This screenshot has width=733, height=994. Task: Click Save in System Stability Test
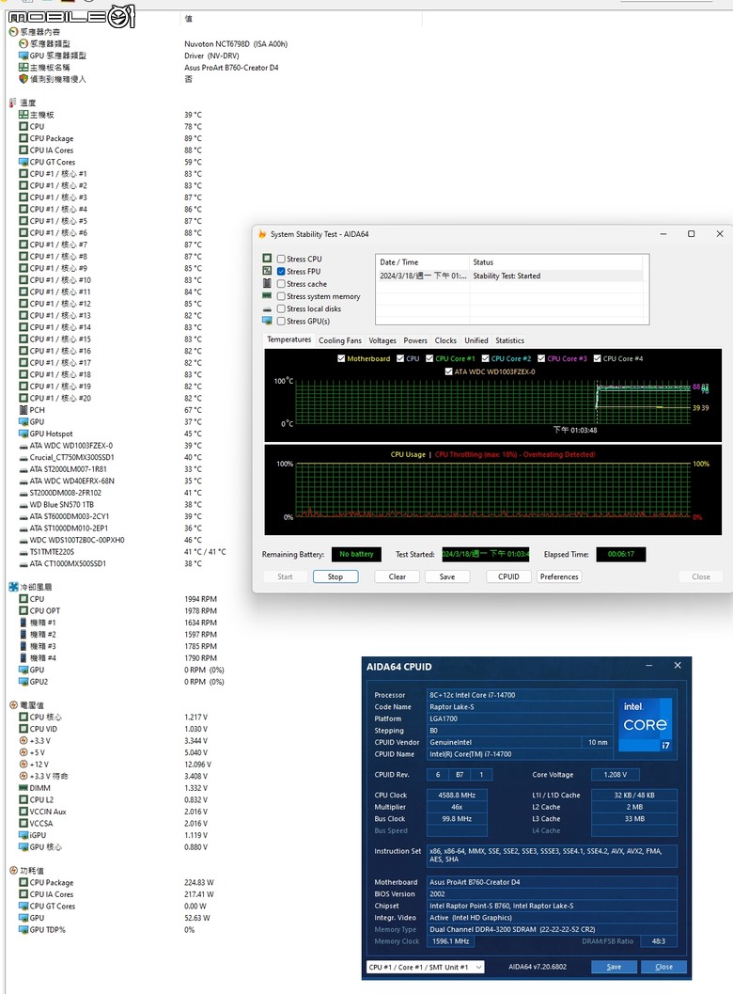click(x=447, y=576)
